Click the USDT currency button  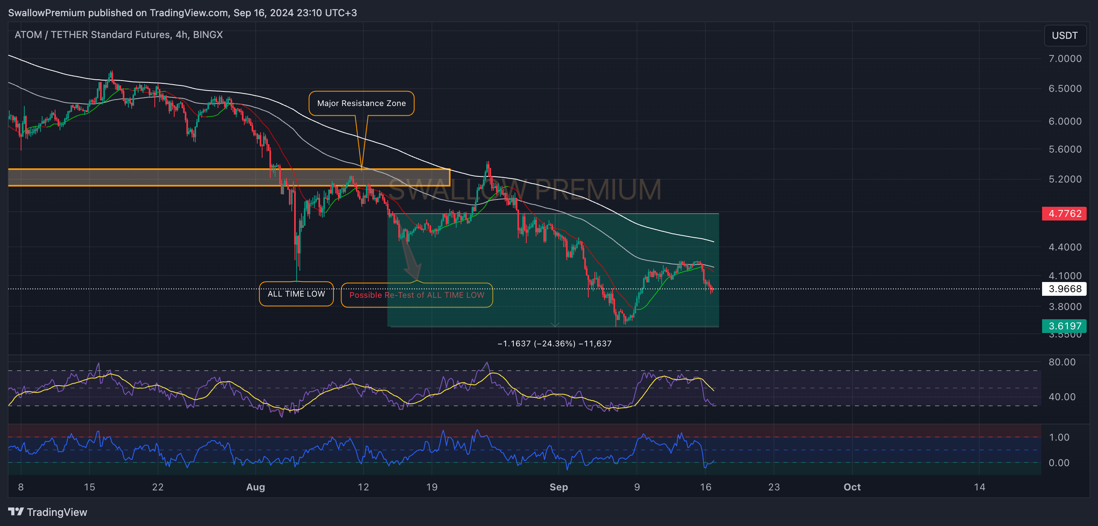point(1064,35)
